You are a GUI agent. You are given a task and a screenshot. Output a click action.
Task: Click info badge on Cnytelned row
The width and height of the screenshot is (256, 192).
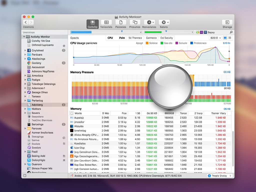64,50
